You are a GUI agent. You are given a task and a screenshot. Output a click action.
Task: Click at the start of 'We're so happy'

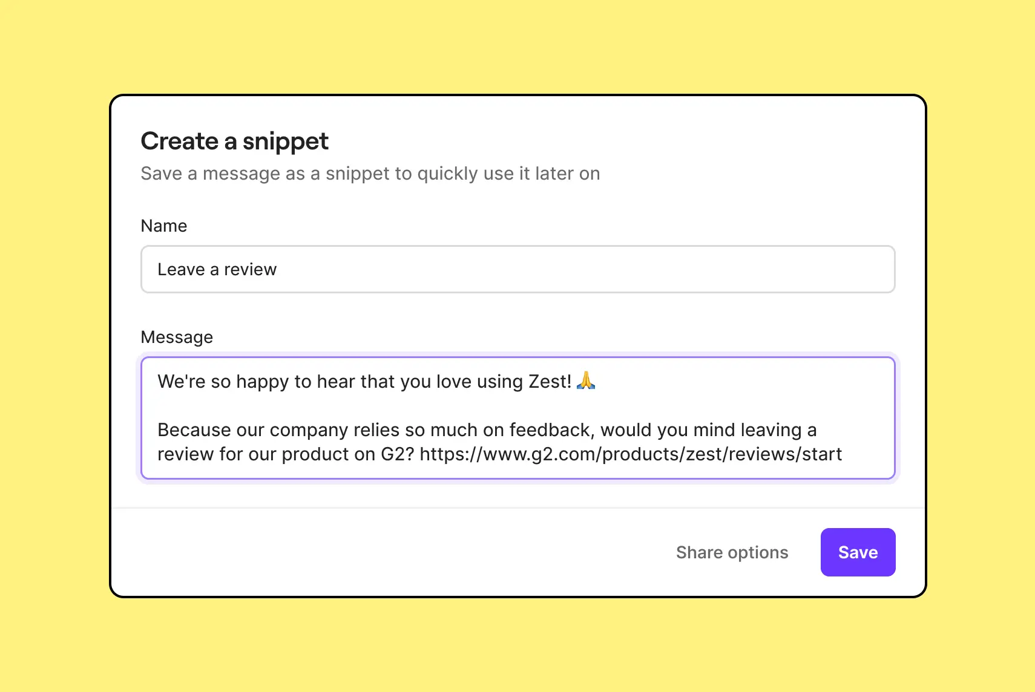159,381
